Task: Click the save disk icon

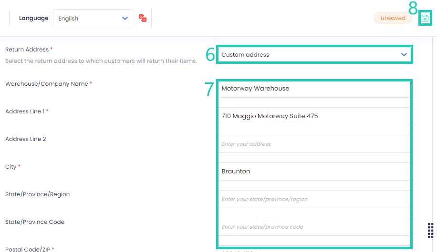Action: 425,18
